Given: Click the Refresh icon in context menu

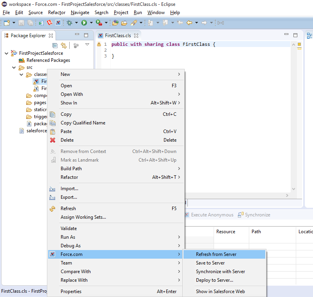Looking at the screenshot, I should [53, 209].
